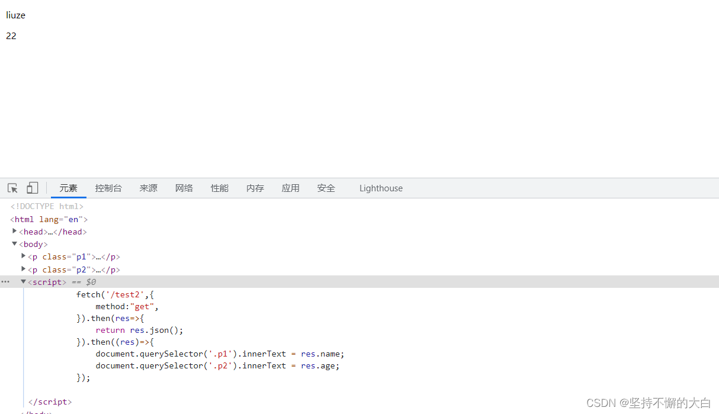The height and width of the screenshot is (414, 719).
Task: Open the 应用 (Application) tab
Action: click(x=291, y=188)
